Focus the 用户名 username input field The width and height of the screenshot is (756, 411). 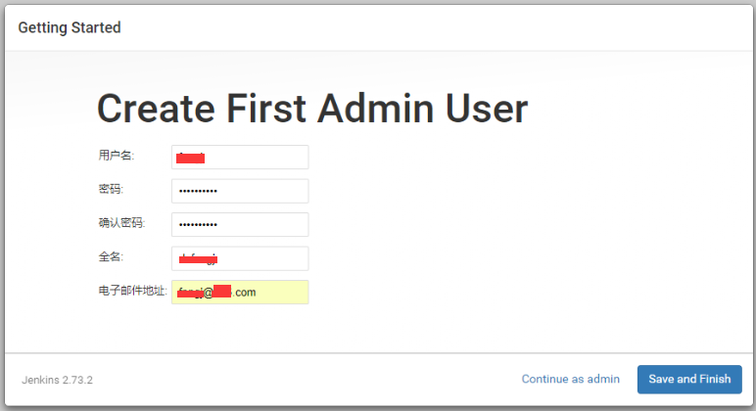[240, 158]
